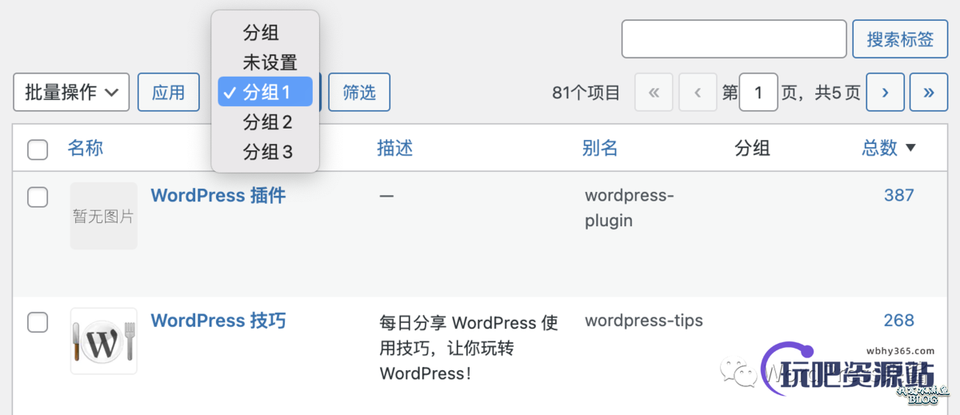This screenshot has height=415, width=960.
Task: Jump to last page double-arrow button
Action: tap(929, 92)
